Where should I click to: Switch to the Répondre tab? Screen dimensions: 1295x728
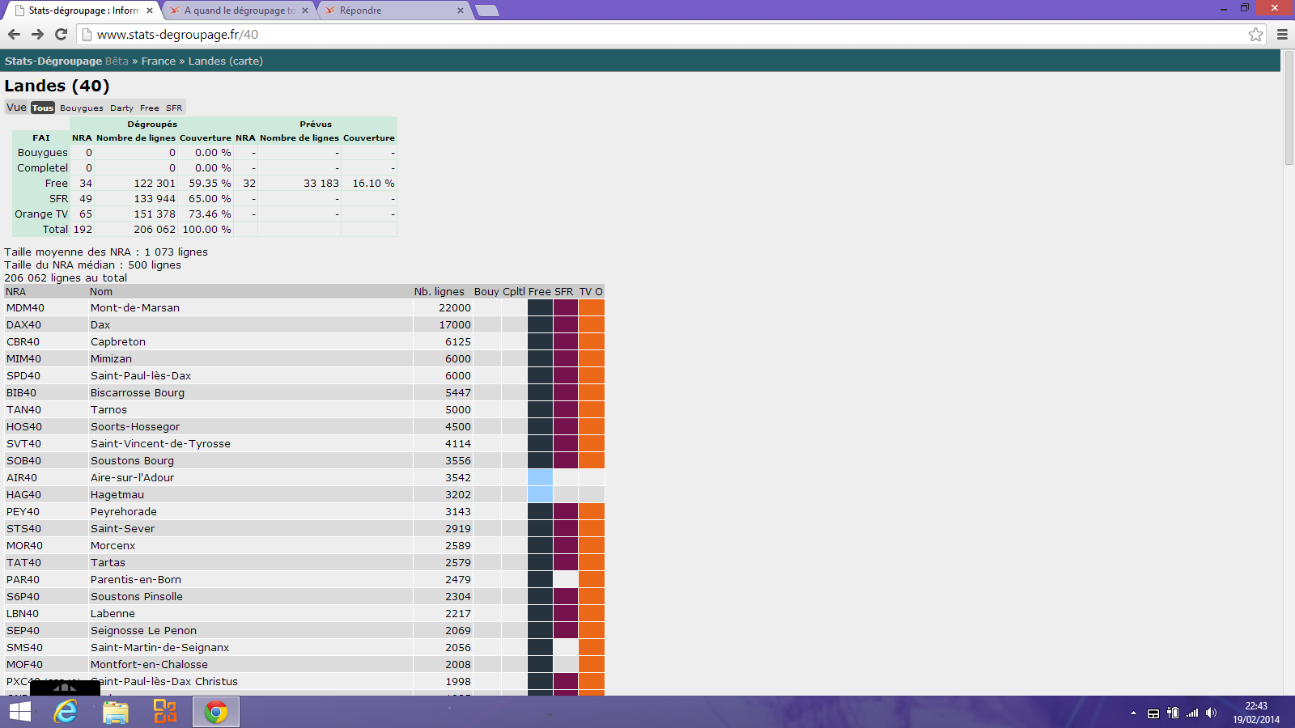[x=393, y=11]
